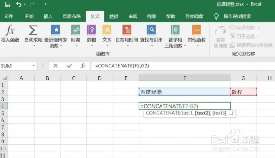Click 根据所选内容创建 button
The height and width of the screenshot is (158, 275).
click(251, 45)
